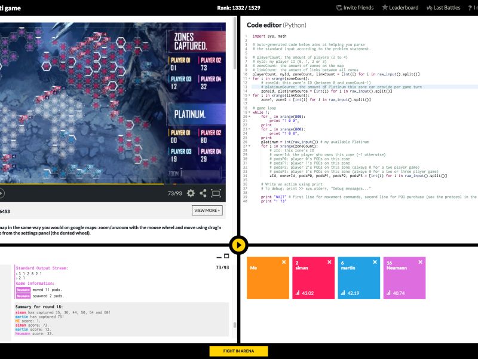Click the Summary for round 18 heading
478x359 pixels.
[x=39, y=307]
